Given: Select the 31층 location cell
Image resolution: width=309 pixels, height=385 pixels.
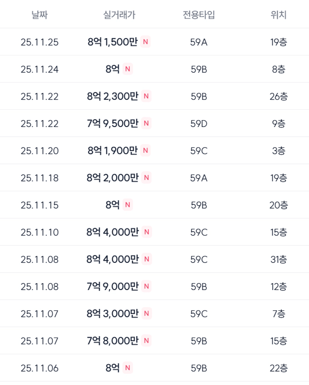Looking at the screenshot, I should click(278, 260).
